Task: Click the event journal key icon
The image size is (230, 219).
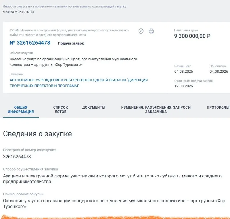Action: [141, 31]
